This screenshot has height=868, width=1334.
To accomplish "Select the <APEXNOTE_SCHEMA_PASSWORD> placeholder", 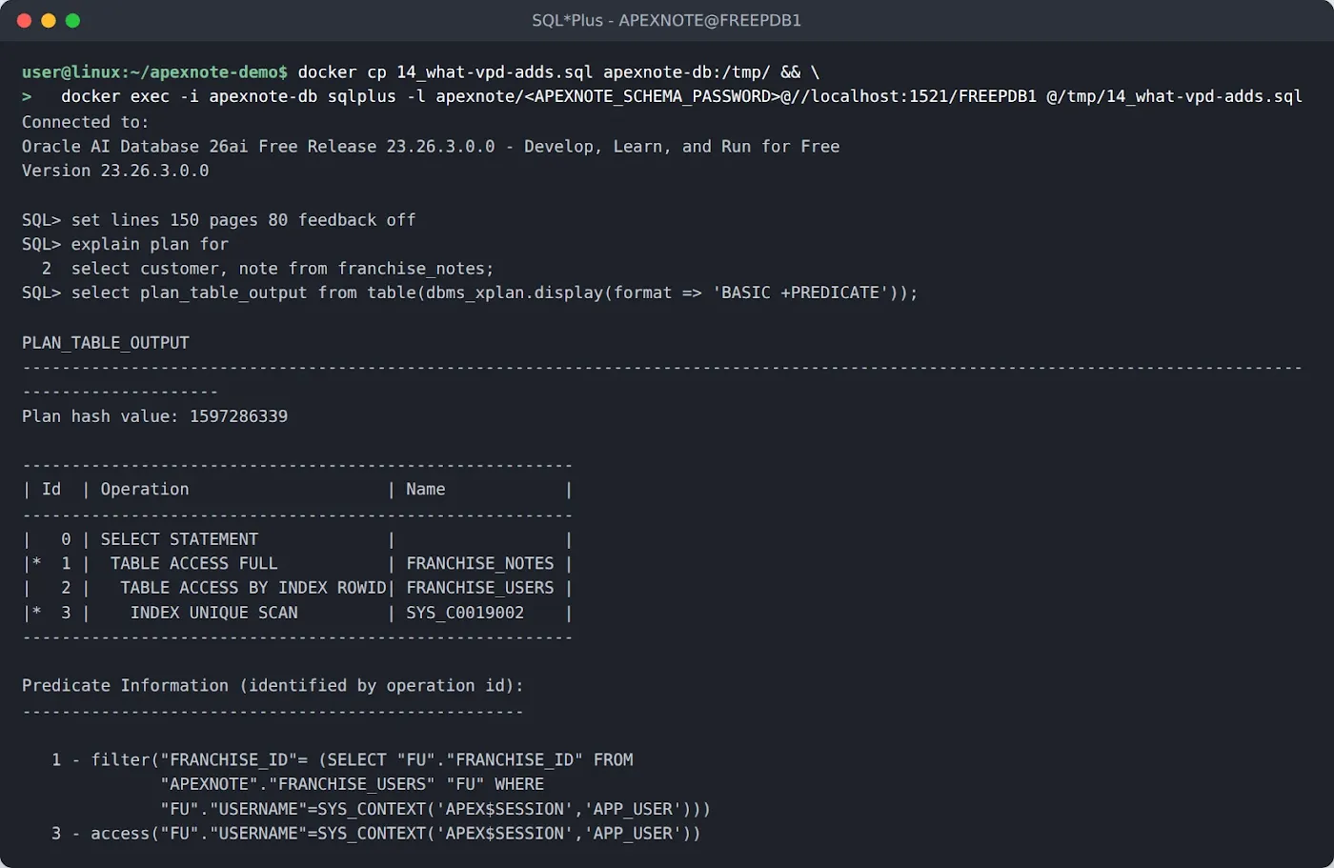I will click(652, 96).
